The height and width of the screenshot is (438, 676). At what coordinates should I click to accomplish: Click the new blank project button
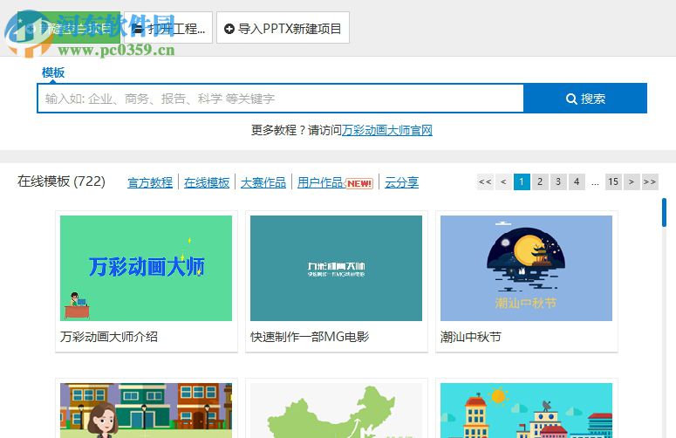[x=69, y=28]
